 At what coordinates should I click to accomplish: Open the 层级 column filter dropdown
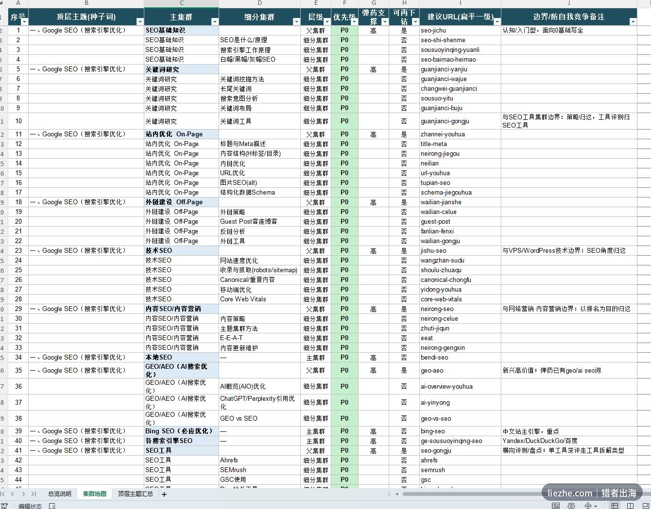[x=326, y=21]
